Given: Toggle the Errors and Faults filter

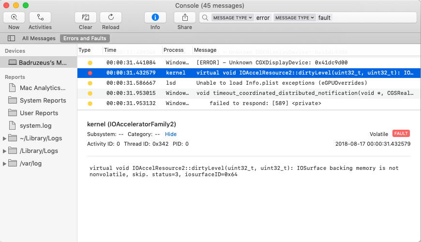Looking at the screenshot, I should [x=85, y=38].
